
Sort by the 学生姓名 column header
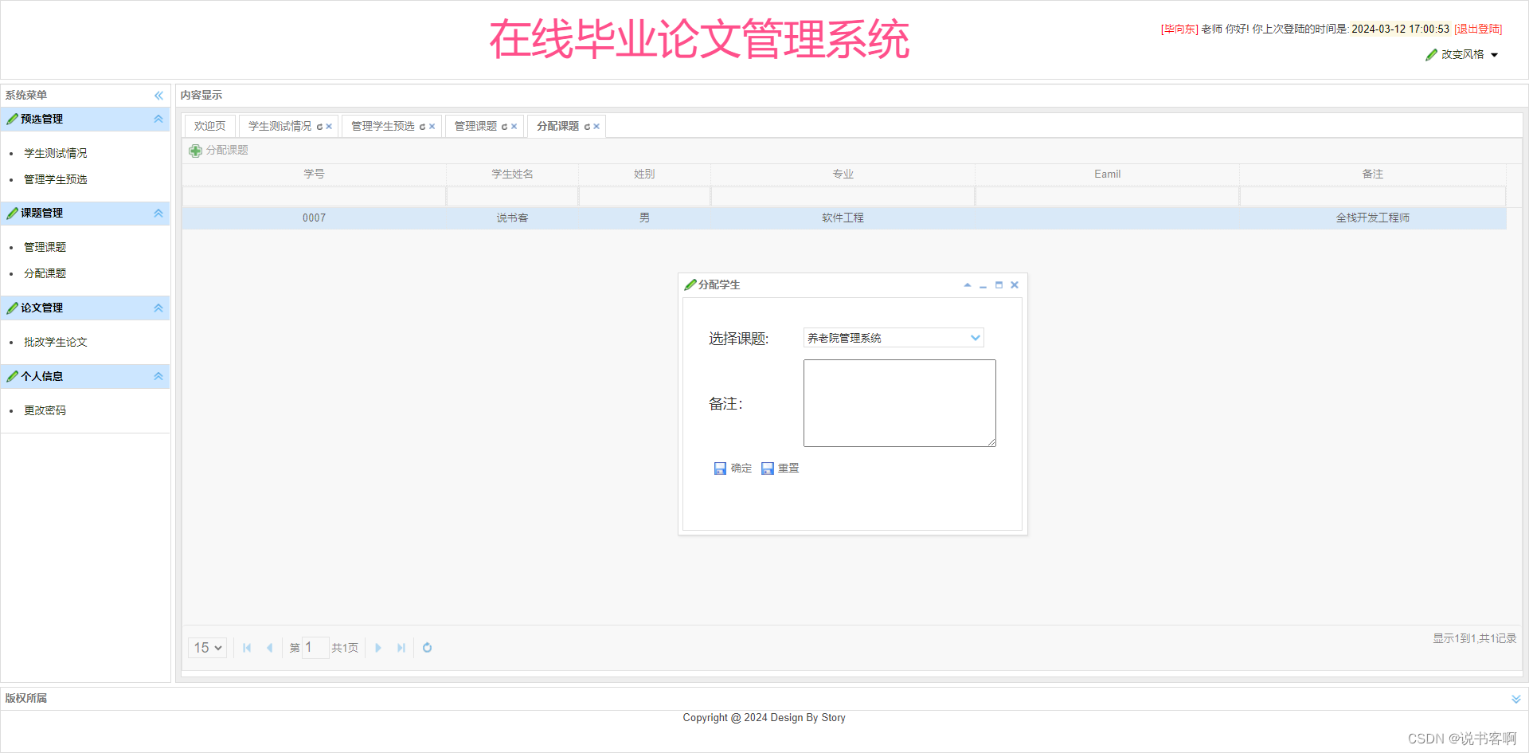(x=512, y=174)
